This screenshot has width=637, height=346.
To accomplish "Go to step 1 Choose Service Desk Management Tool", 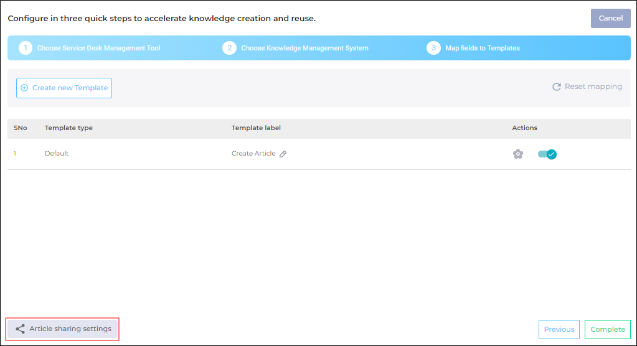I will coord(90,48).
